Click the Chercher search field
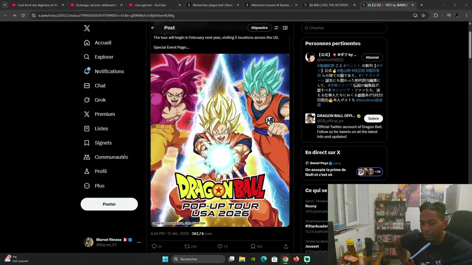The height and width of the screenshot is (265, 472). 344,28
